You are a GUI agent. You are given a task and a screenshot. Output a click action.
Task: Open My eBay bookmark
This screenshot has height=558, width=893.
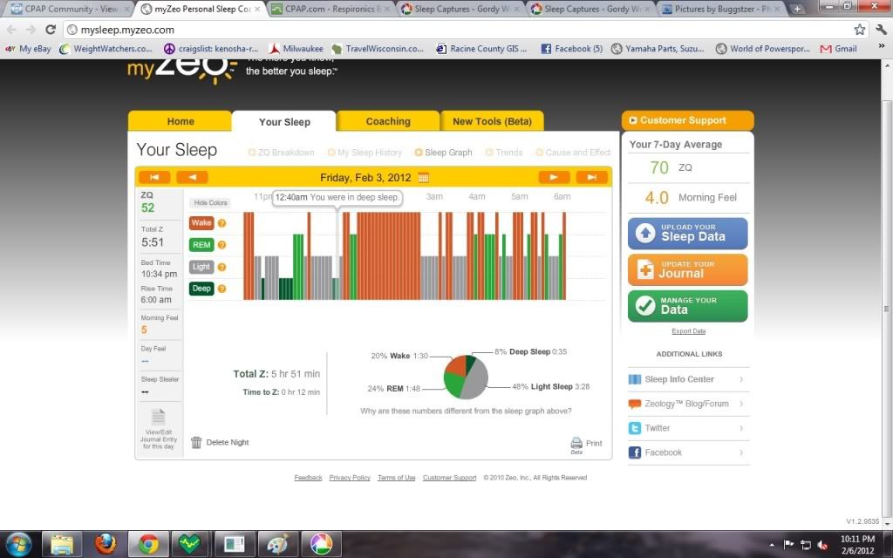point(28,49)
